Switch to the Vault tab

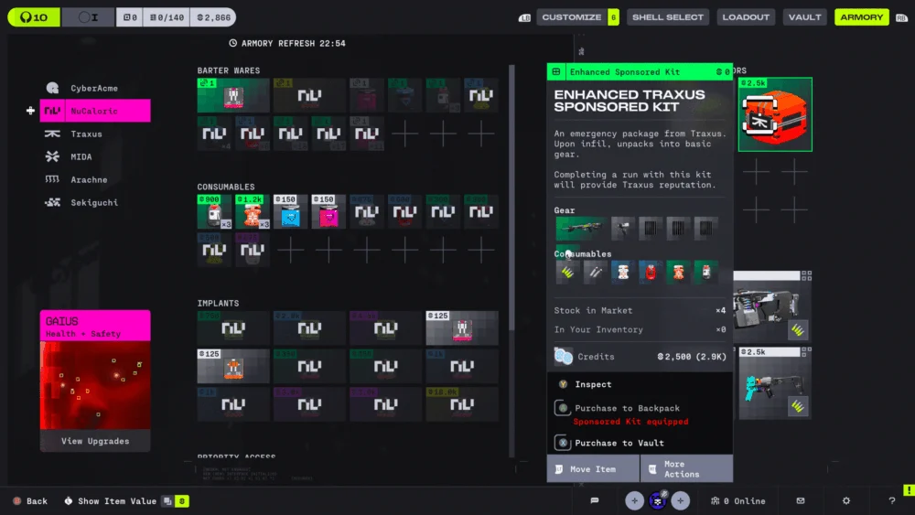point(804,17)
